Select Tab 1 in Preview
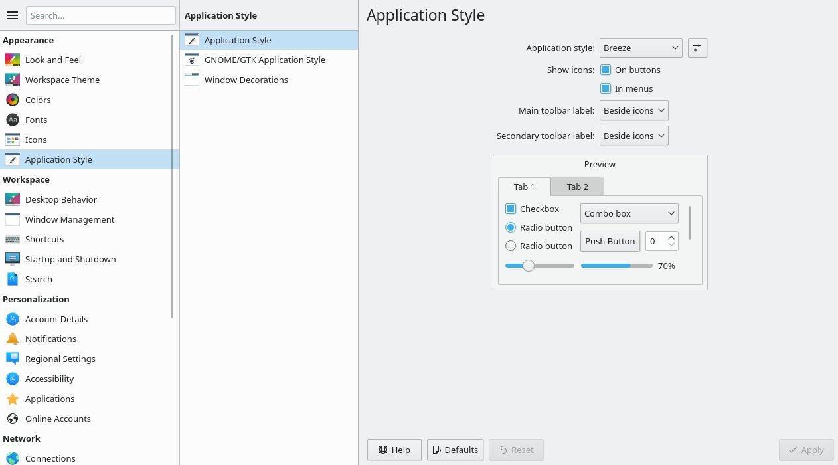 [x=525, y=187]
